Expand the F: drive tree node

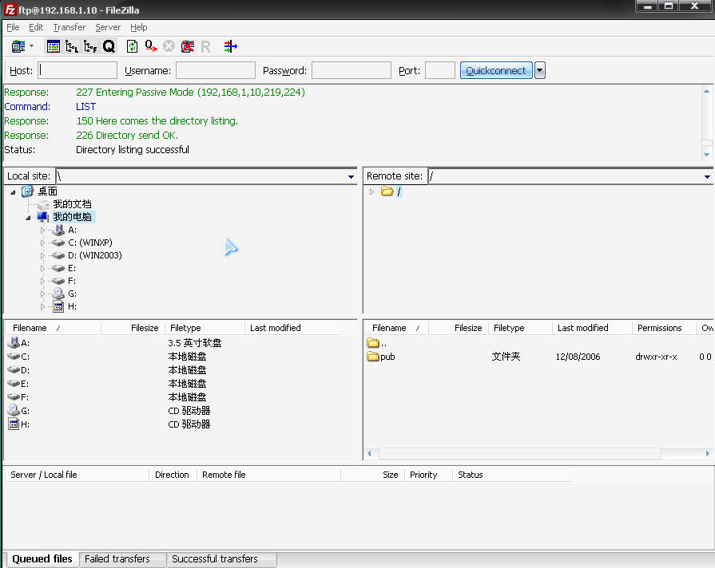(x=42, y=282)
